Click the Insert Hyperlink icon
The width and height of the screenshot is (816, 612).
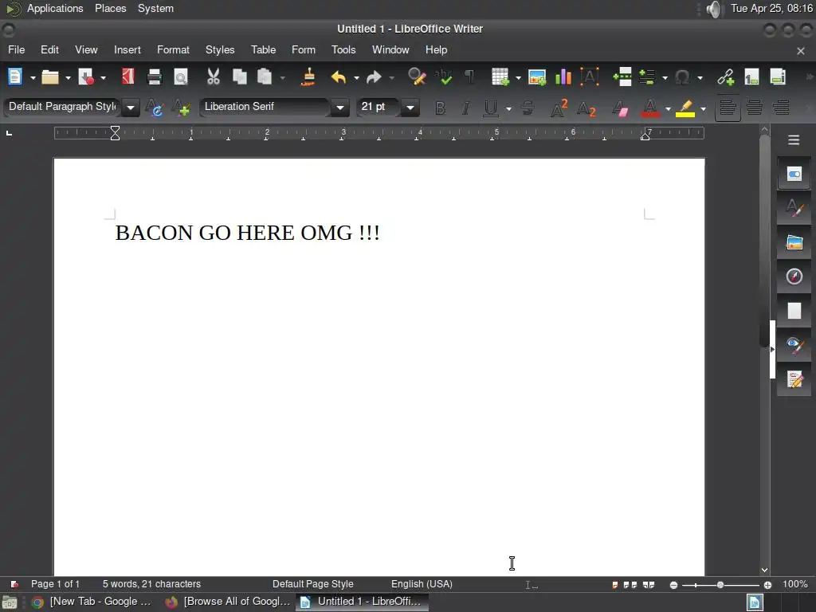coord(725,77)
